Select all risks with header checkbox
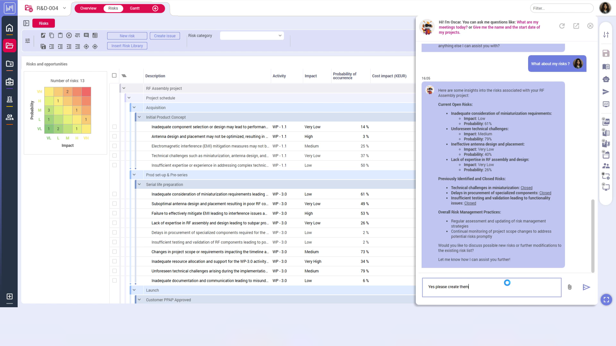616x346 pixels. click(114, 76)
